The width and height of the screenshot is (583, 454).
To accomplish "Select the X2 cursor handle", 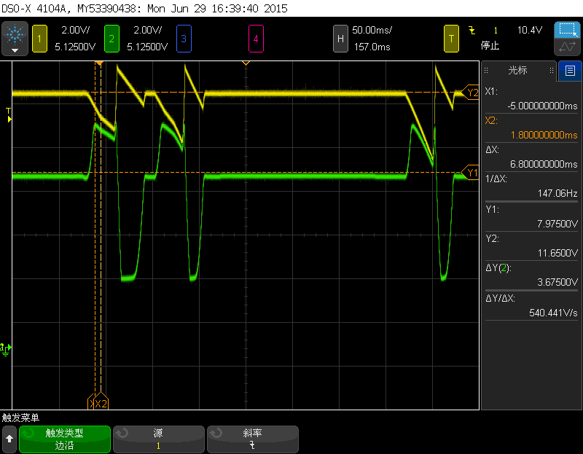I will coord(101,402).
